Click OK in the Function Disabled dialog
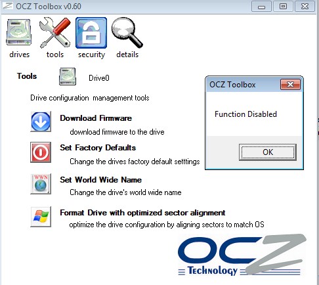The image size is (319, 285). tap(268, 152)
